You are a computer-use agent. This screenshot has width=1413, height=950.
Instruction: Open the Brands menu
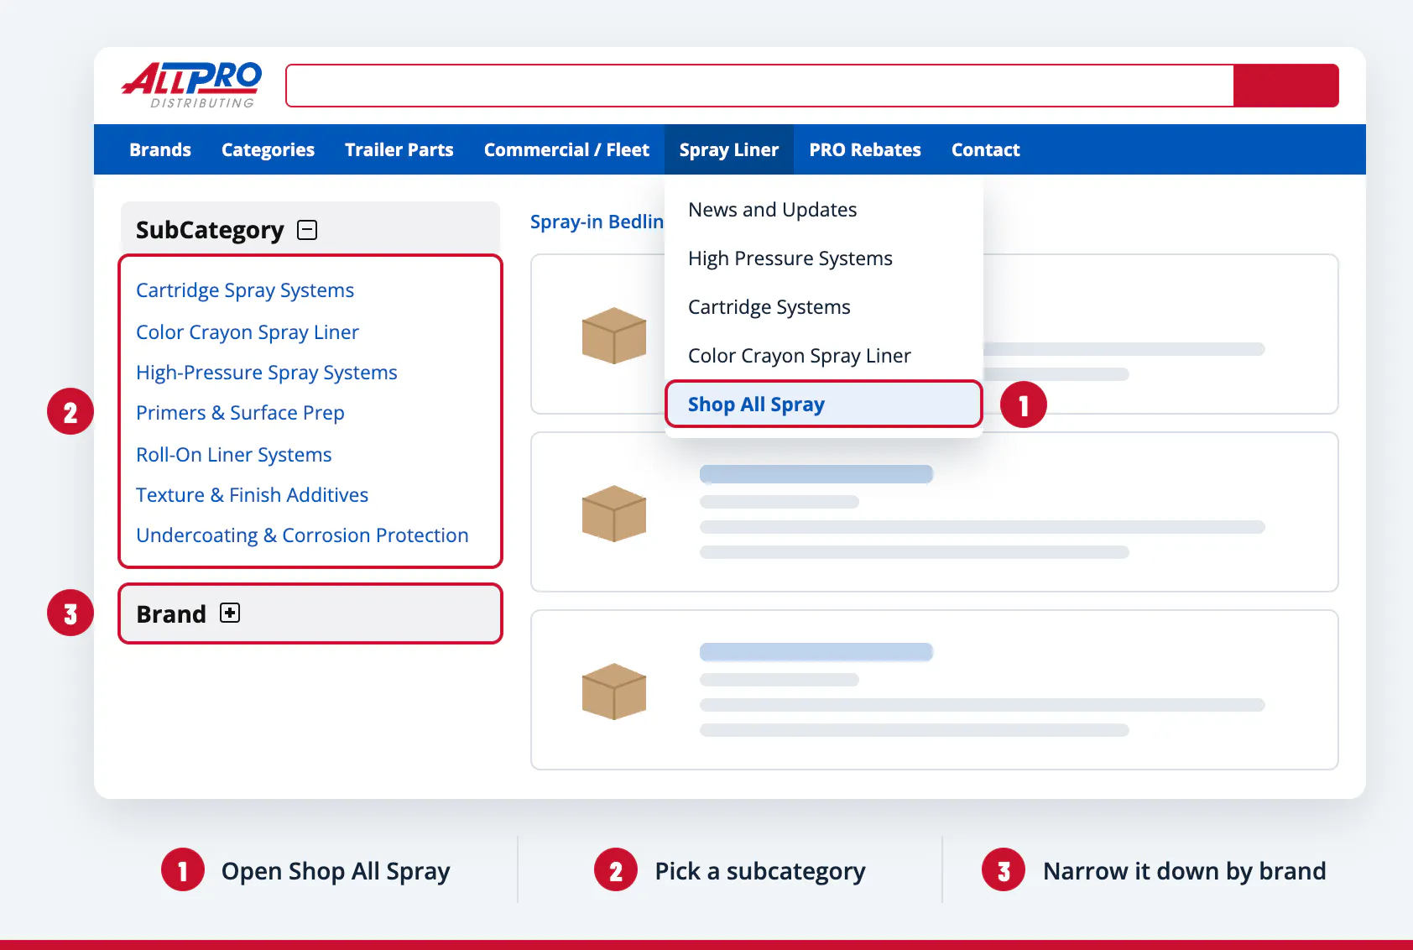tap(160, 149)
